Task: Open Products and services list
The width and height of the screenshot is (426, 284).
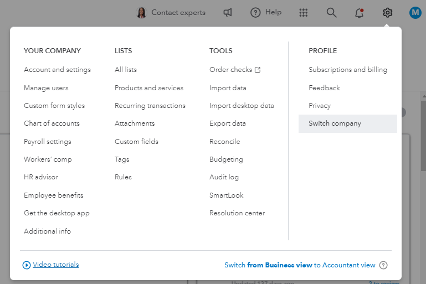Action: 148,87
